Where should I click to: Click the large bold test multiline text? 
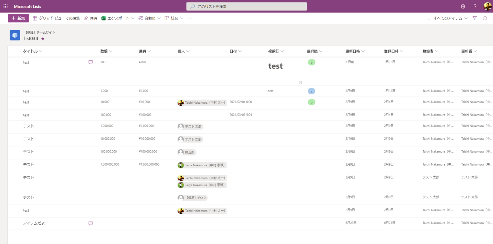pos(275,66)
